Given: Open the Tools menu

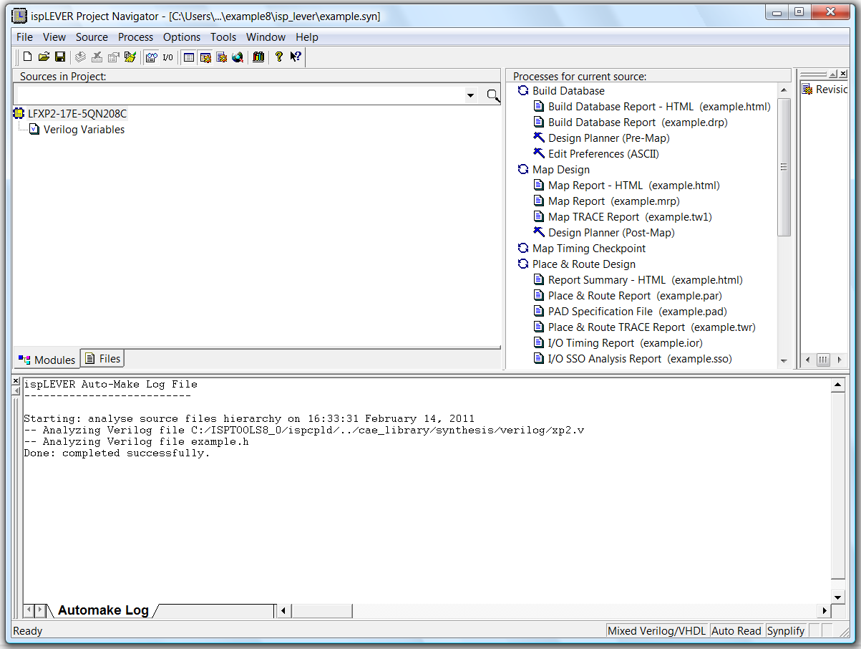Looking at the screenshot, I should click(223, 37).
